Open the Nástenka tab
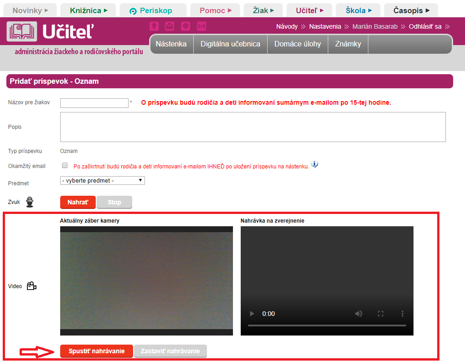Screen dimensions: 465x361 coord(171,44)
